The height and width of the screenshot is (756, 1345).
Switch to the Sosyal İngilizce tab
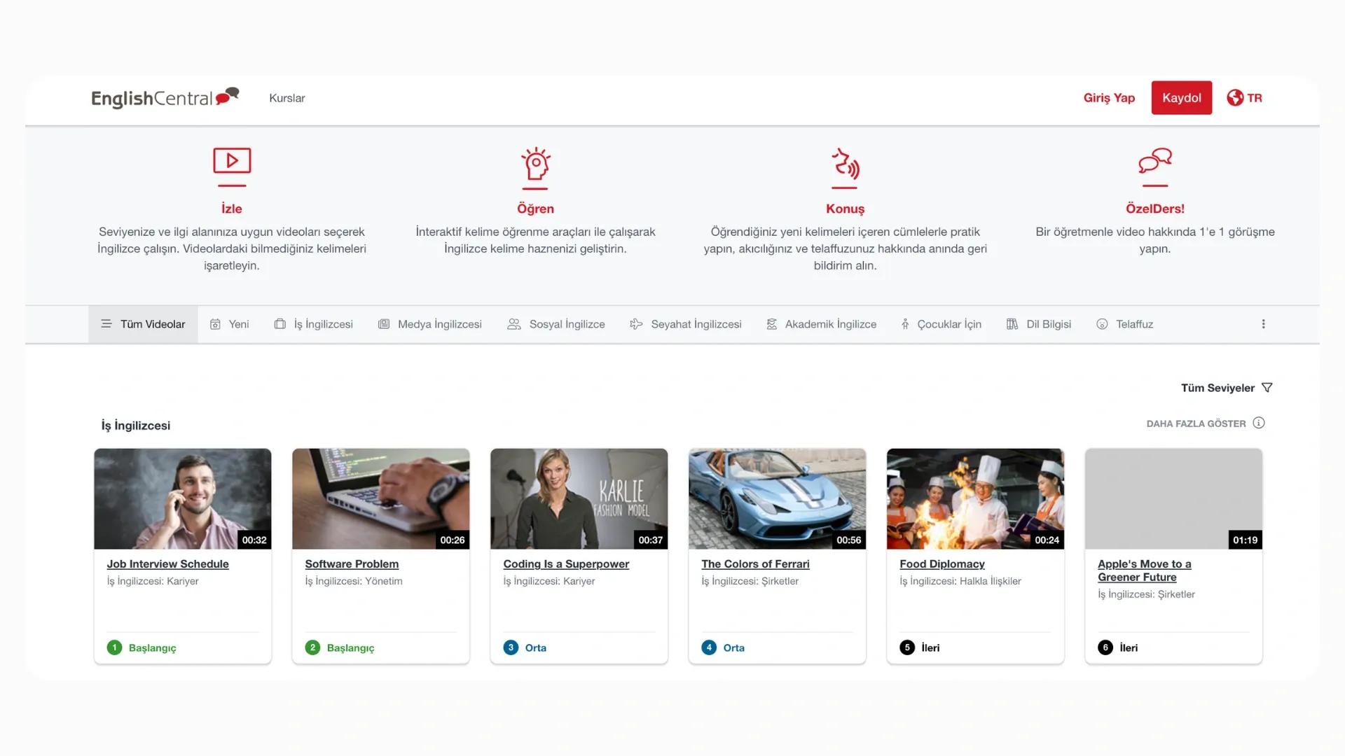[x=556, y=324]
